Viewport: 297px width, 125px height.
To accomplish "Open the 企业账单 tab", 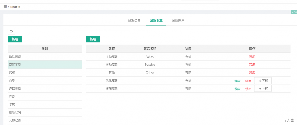I will (178, 20).
